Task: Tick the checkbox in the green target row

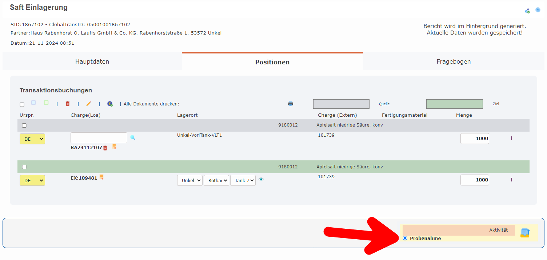Action: click(x=24, y=167)
